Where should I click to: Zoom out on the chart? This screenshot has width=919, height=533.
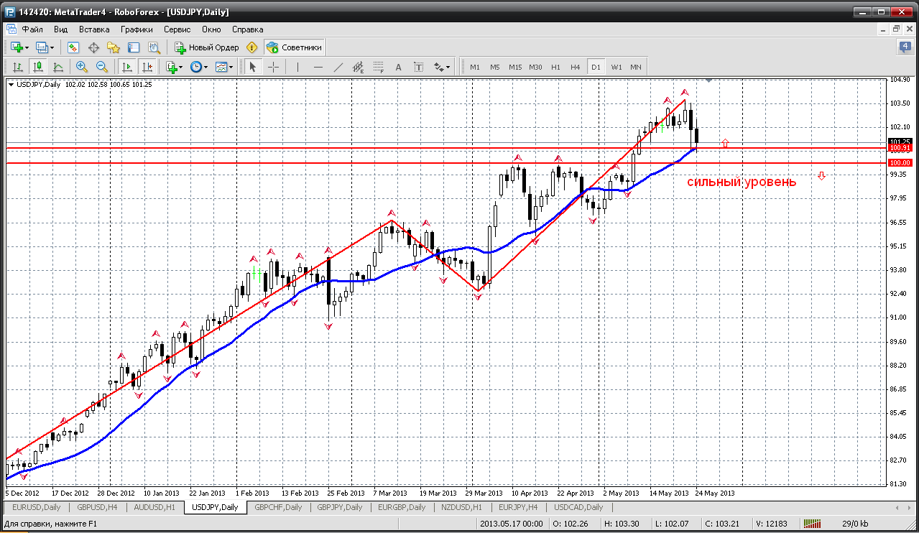tap(102, 67)
